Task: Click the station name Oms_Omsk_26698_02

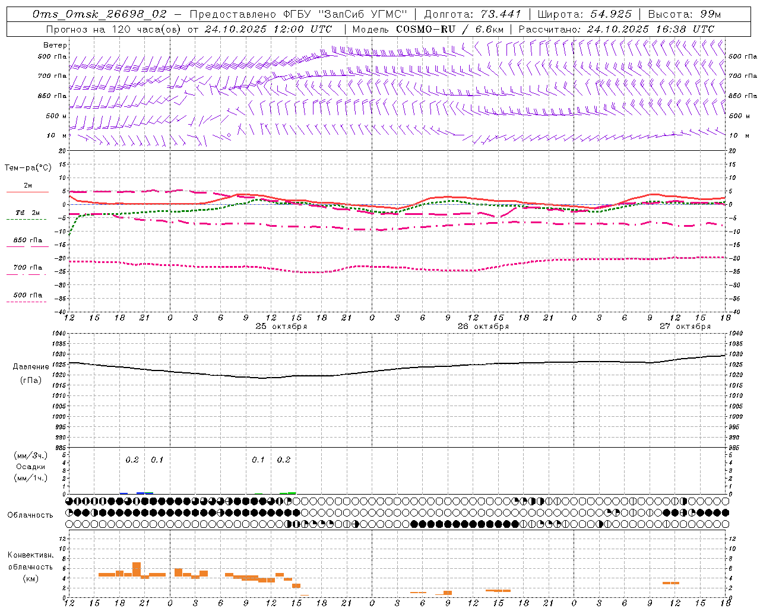Action: click(x=100, y=14)
